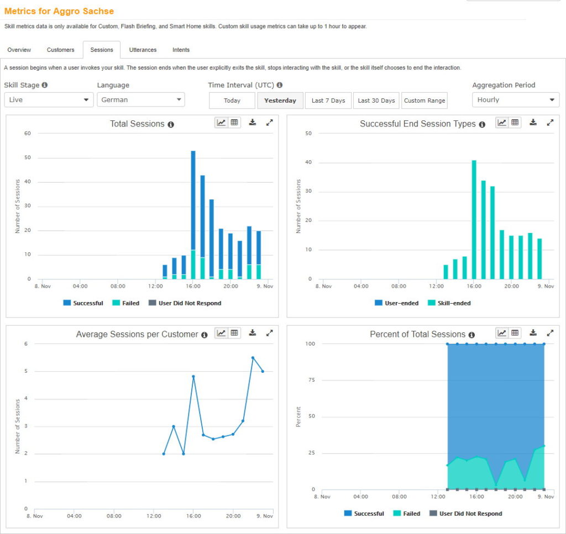This screenshot has height=534, width=566.
Task: Set time interval to Last 7 Days
Action: tap(328, 101)
